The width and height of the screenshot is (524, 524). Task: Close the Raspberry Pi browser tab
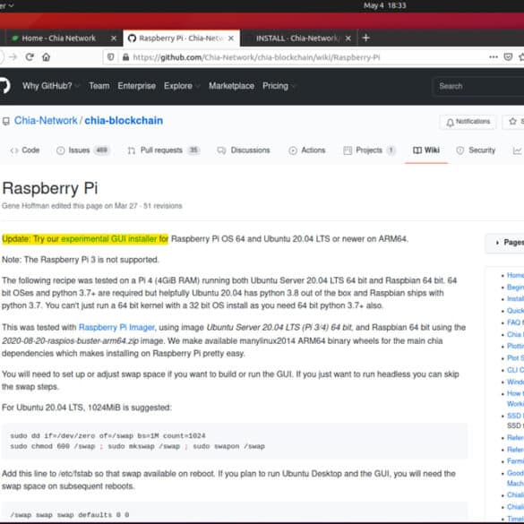point(231,39)
